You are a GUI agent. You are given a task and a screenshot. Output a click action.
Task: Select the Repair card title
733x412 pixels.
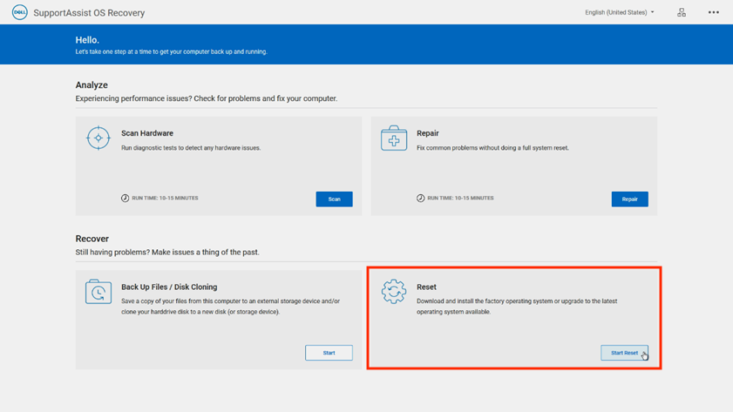428,133
